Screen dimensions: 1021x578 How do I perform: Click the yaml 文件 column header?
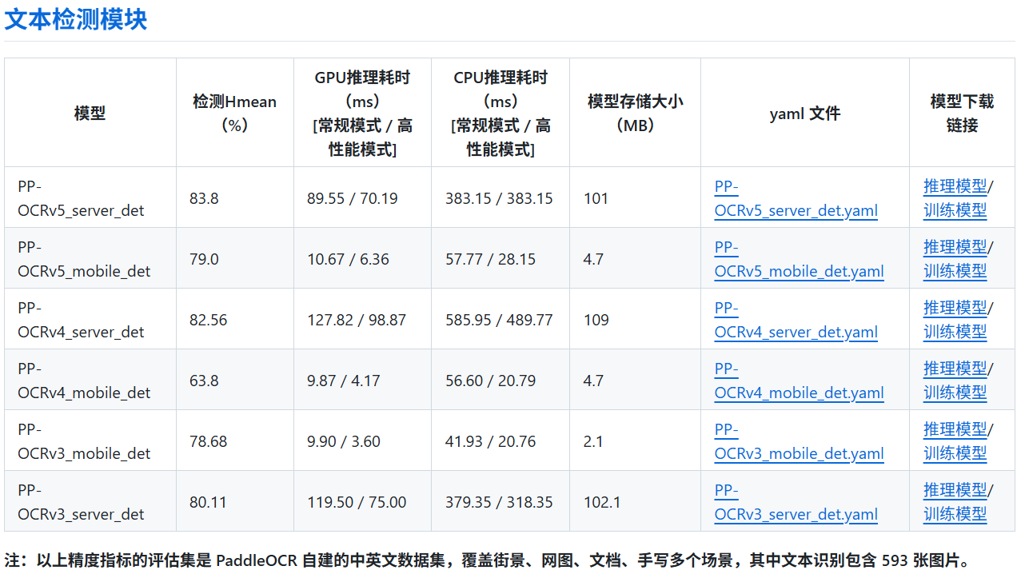[x=804, y=114]
